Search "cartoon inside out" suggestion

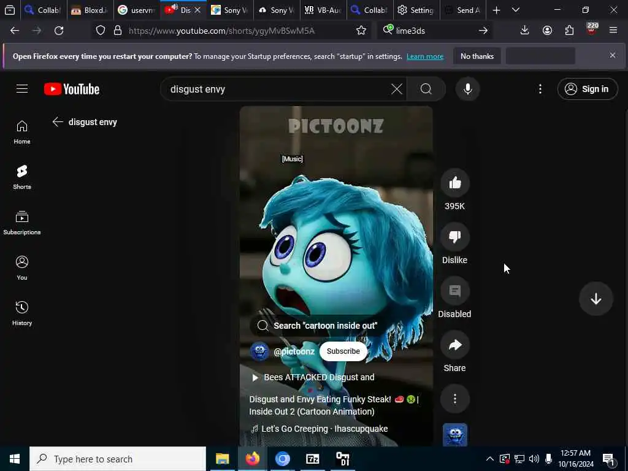(318, 326)
